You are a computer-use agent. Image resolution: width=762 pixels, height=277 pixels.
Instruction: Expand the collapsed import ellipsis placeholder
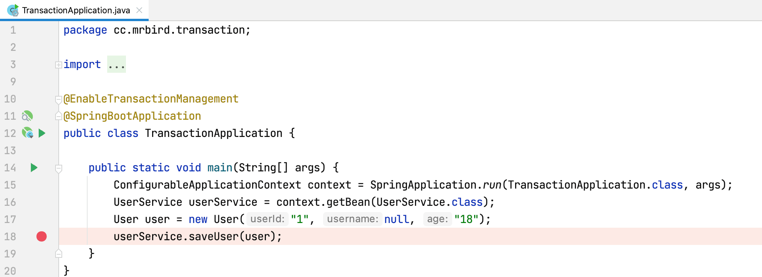click(117, 65)
